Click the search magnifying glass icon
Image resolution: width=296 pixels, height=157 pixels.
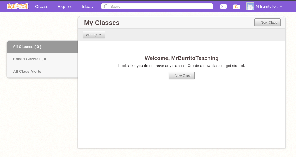click(105, 6)
